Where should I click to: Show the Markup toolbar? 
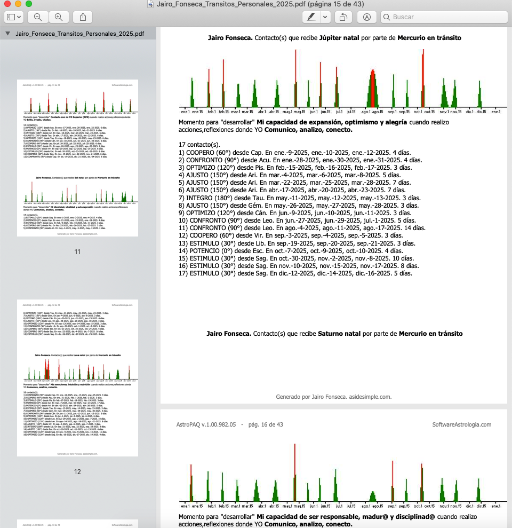pos(367,17)
